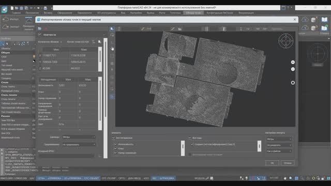Open the Оформление ribbon tab
Screen dimensions: 331x186
(x=65, y=13)
